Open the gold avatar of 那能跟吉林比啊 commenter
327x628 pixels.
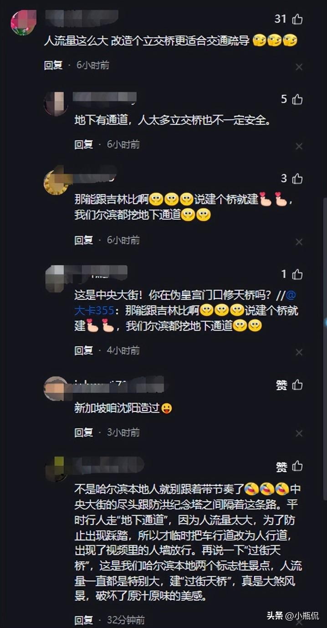tap(56, 182)
